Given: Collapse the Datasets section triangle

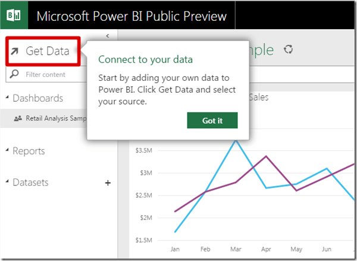Looking at the screenshot, I should pyautogui.click(x=7, y=183).
